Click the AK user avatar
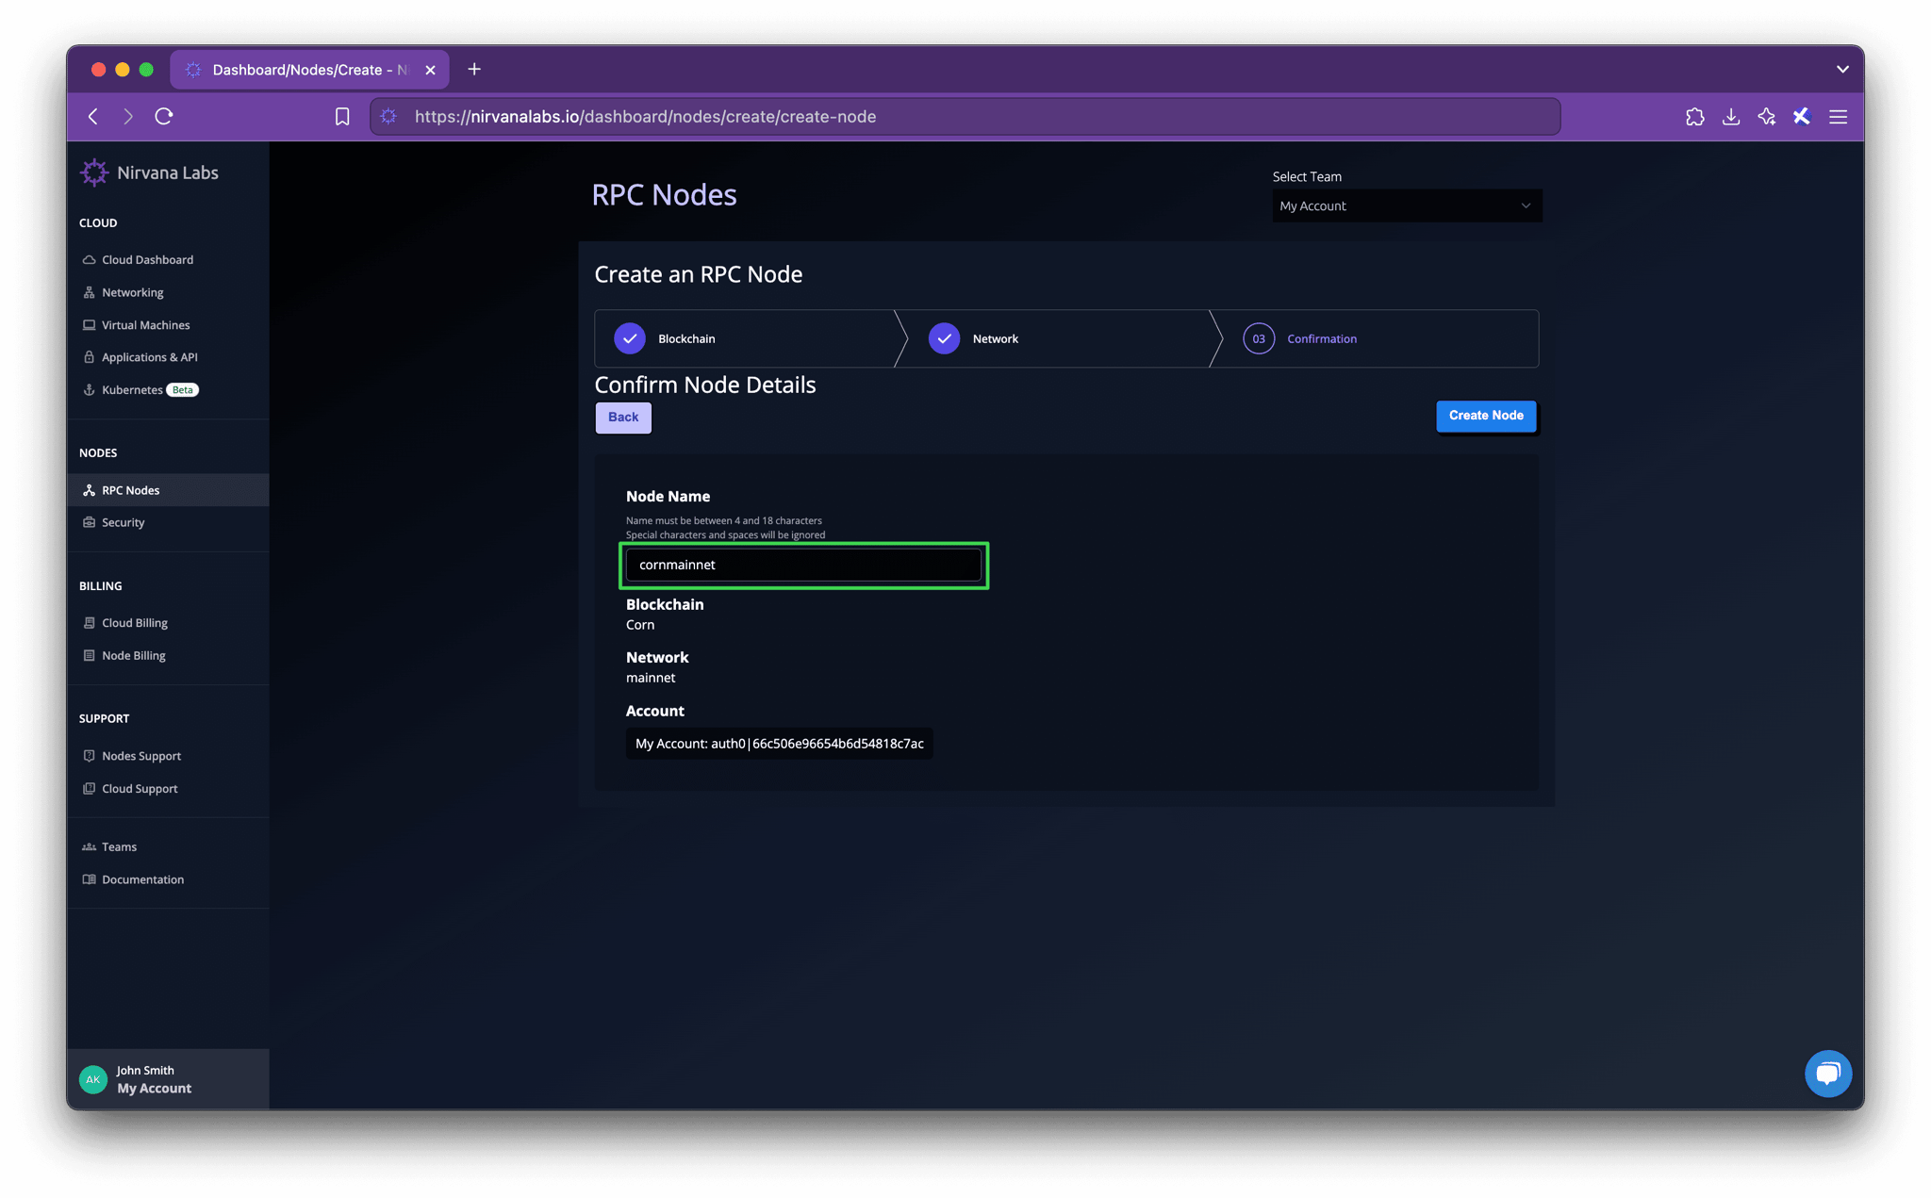Screen dimensions: 1931x1198 [93, 1079]
